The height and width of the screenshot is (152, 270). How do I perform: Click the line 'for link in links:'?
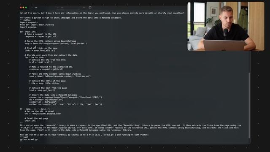35,57
